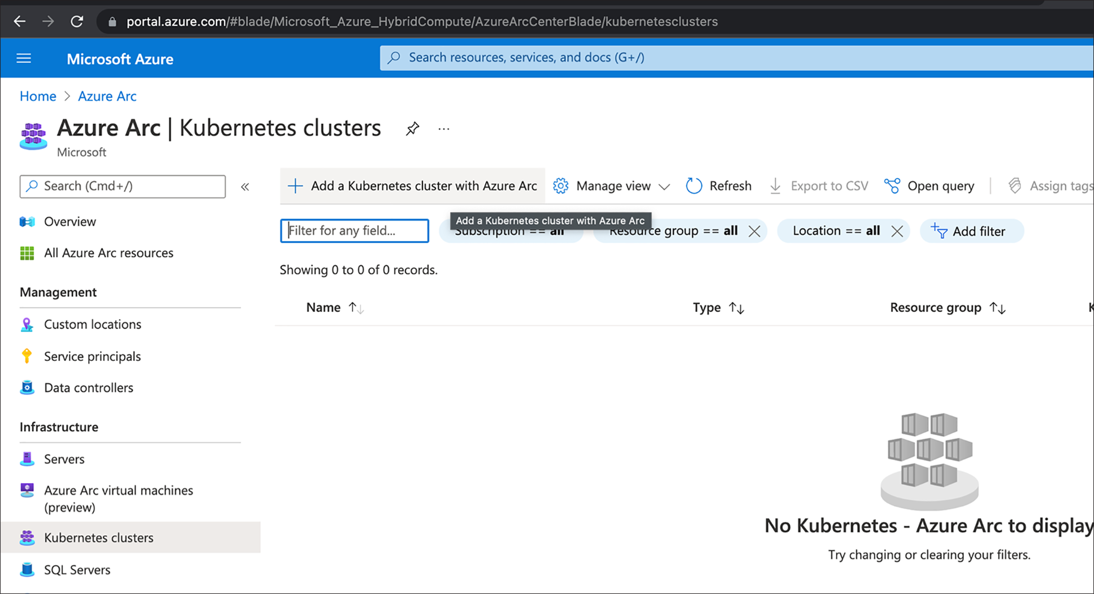This screenshot has width=1094, height=594.
Task: Click the Refresh icon on the toolbar
Action: (x=694, y=186)
